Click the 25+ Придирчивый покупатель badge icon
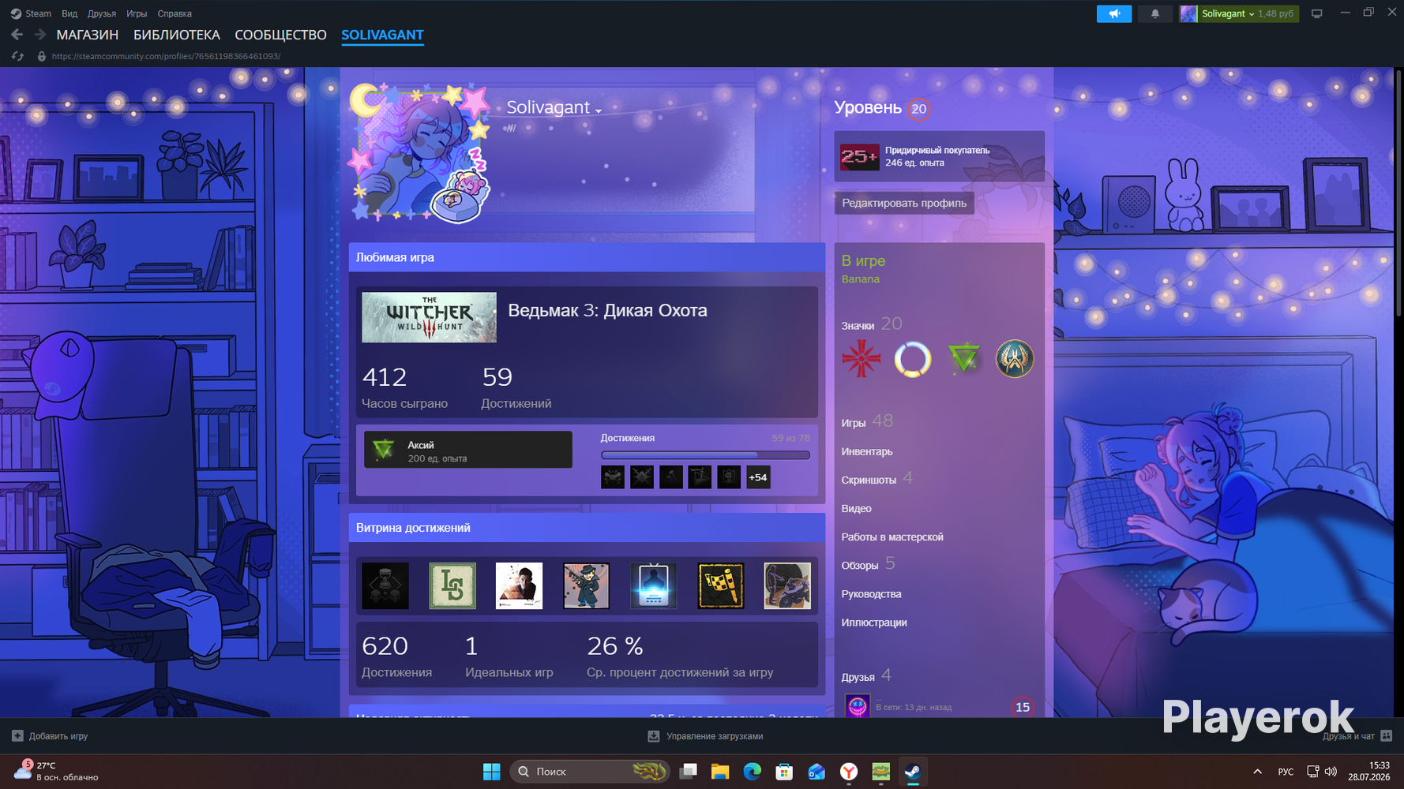 tap(859, 156)
